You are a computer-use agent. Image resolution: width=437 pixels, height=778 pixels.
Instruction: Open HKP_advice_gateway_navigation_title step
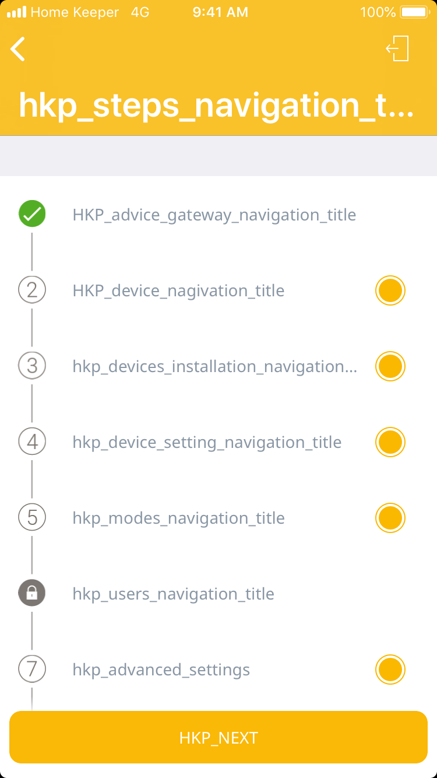(214, 215)
